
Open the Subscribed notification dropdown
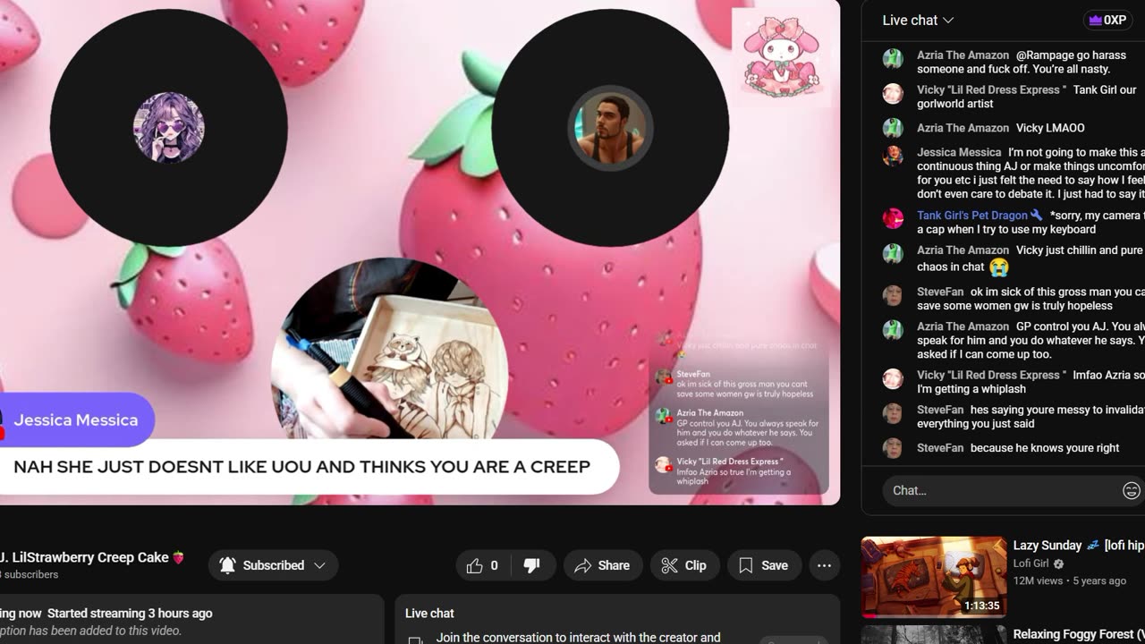tap(273, 565)
